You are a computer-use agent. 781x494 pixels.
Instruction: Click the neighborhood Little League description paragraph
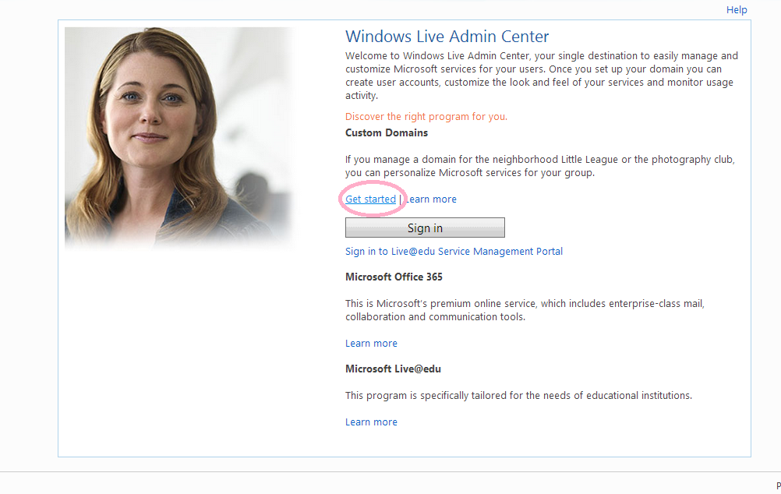(539, 166)
